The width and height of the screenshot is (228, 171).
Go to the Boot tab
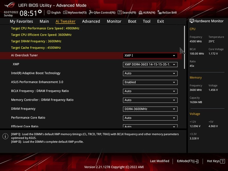[132, 21]
